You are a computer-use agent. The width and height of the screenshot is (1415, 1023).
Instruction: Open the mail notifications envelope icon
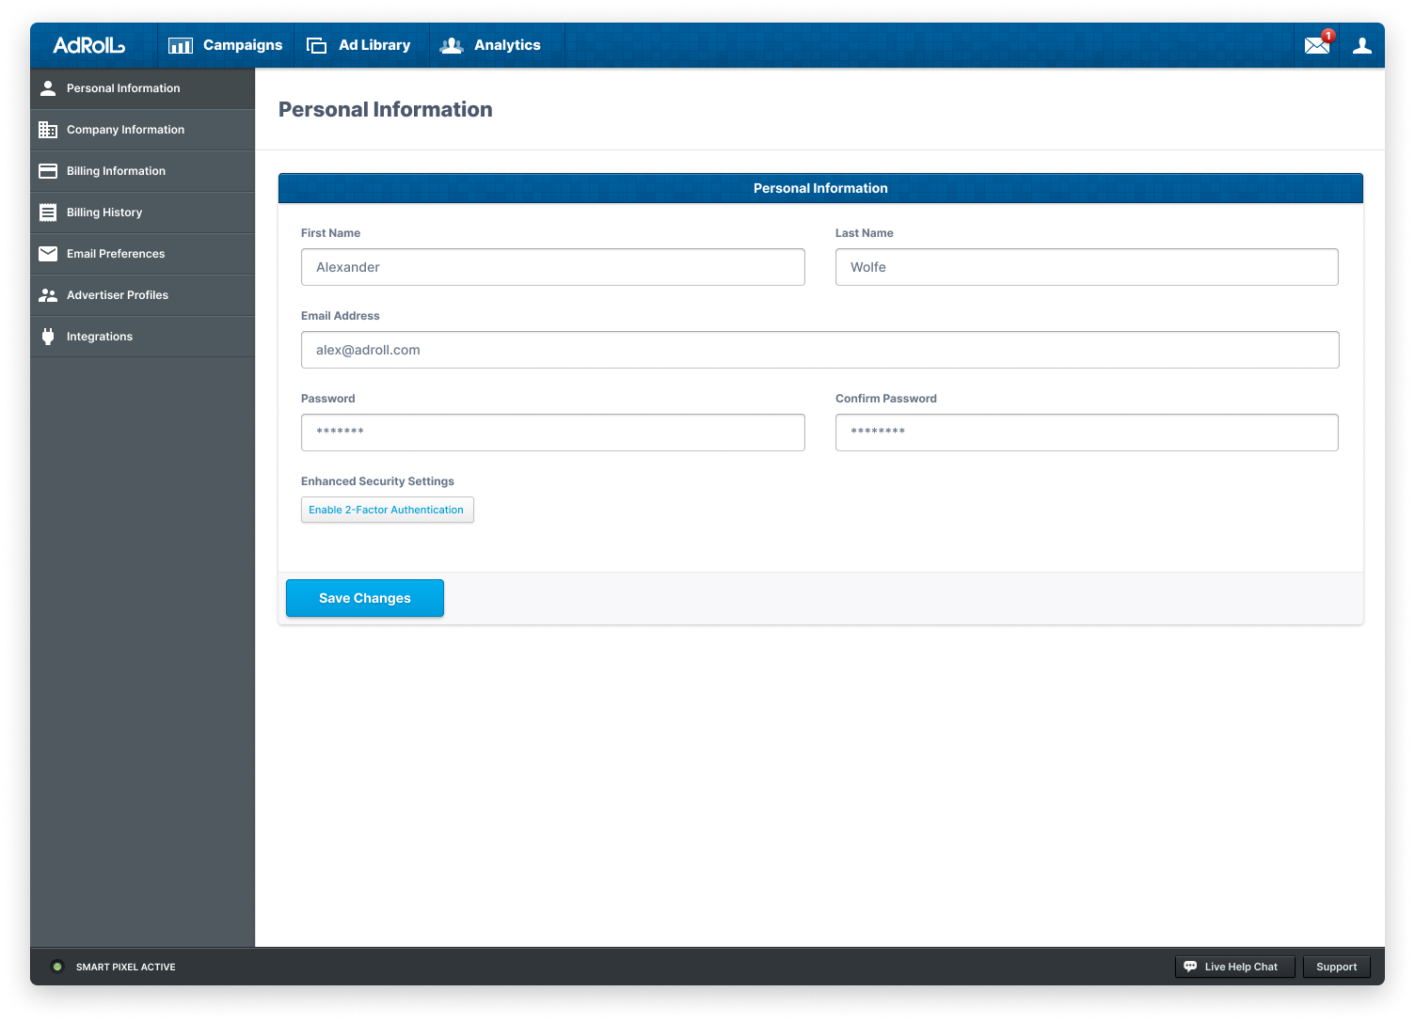(x=1317, y=45)
